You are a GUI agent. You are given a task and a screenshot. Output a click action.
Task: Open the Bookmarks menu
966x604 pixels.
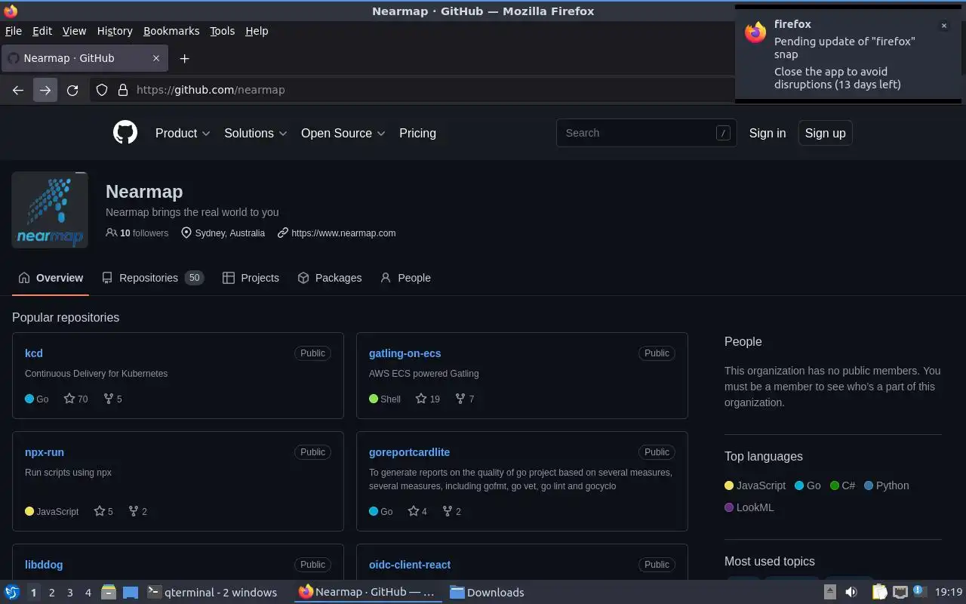click(171, 31)
